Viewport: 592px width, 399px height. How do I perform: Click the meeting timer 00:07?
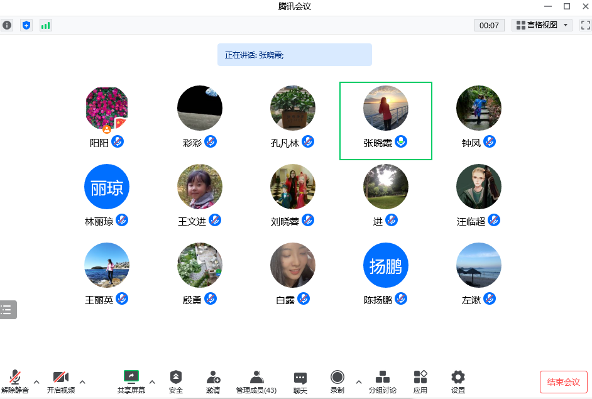click(490, 25)
